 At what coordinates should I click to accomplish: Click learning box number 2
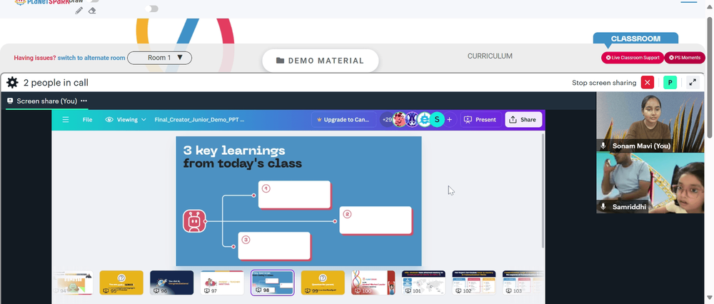(x=376, y=221)
